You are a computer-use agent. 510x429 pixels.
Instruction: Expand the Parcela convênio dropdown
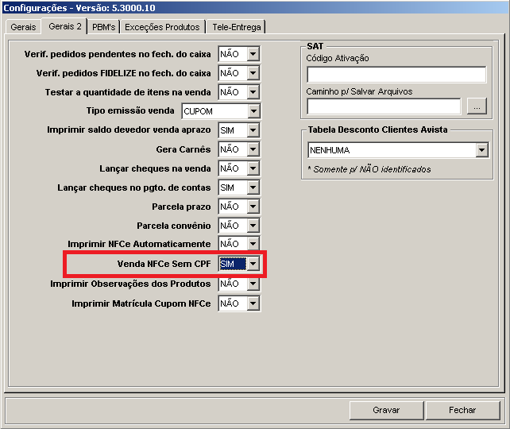pos(253,226)
